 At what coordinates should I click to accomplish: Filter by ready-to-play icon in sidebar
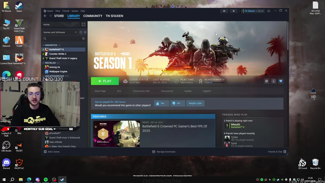click(85, 32)
